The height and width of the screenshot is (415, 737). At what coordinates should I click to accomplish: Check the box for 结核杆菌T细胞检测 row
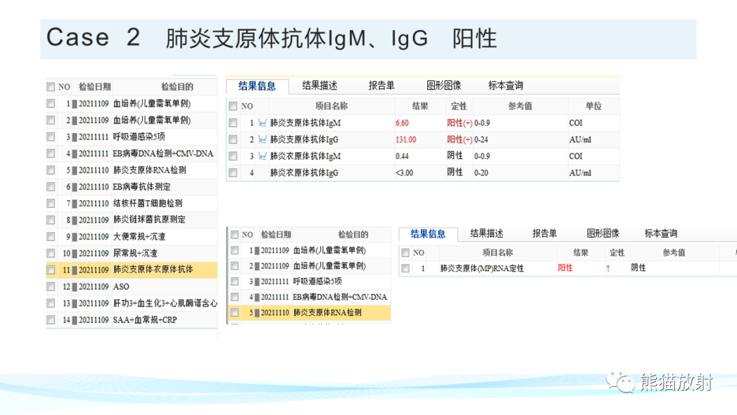click(x=50, y=203)
